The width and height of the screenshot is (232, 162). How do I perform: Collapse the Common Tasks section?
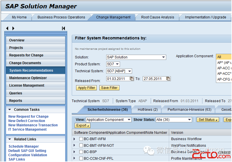point(10,110)
